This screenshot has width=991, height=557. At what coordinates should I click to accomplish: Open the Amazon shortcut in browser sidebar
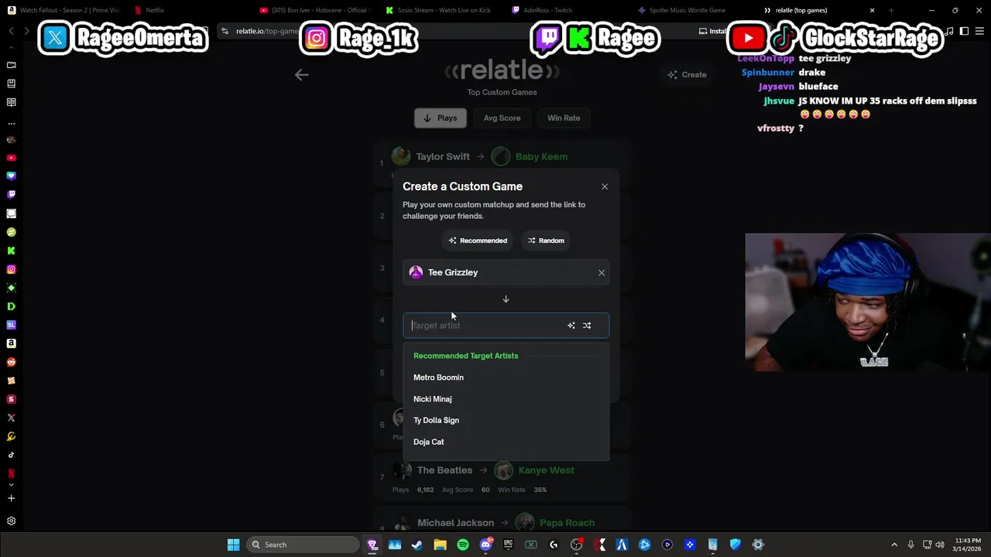11,343
